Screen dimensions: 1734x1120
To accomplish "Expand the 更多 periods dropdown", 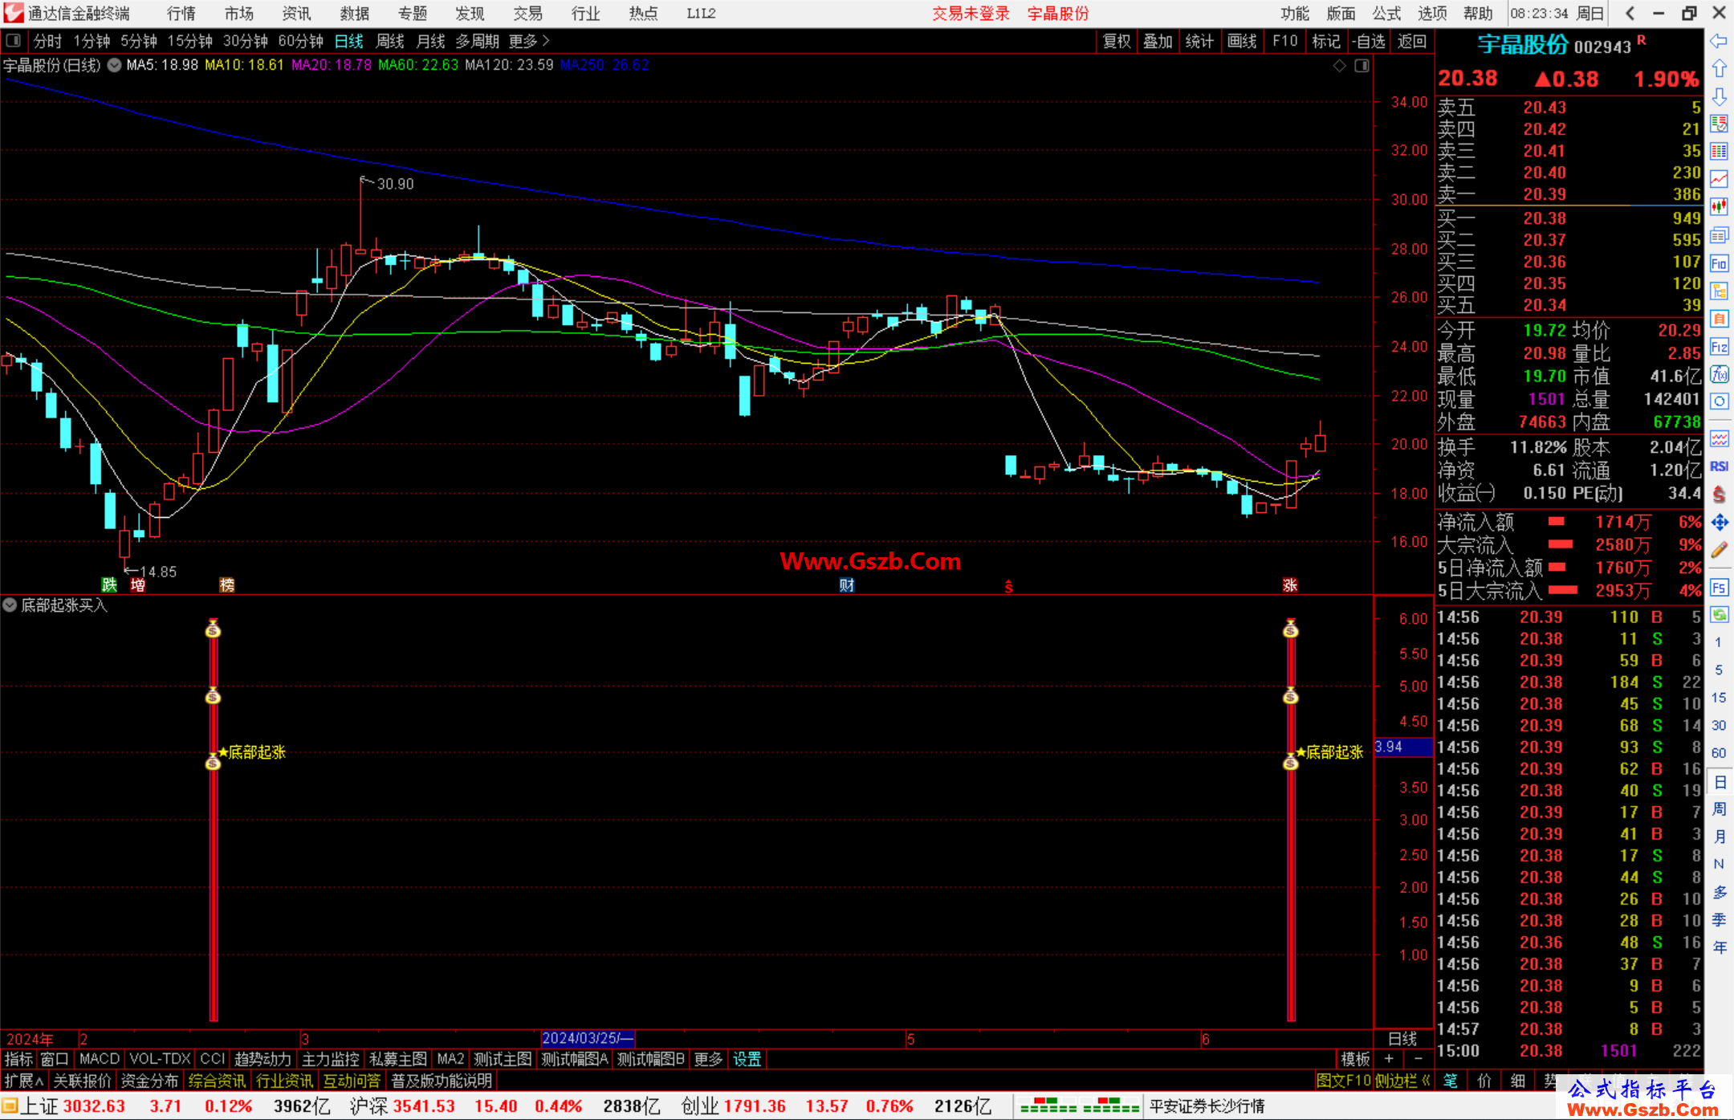I will click(x=530, y=41).
